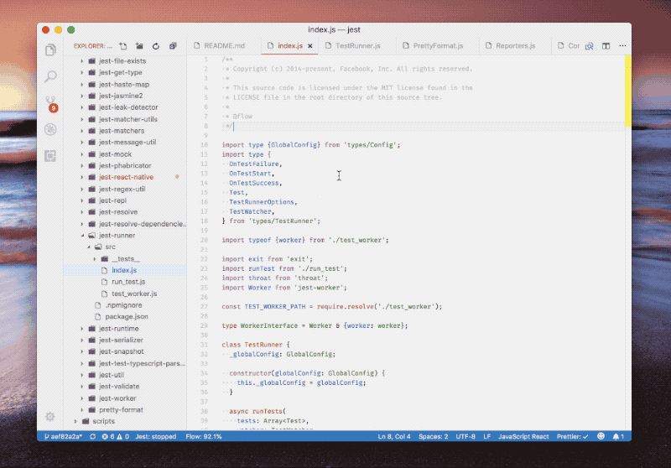Collapse the jest-runner folder
This screenshot has width=671, height=468.
[117, 236]
